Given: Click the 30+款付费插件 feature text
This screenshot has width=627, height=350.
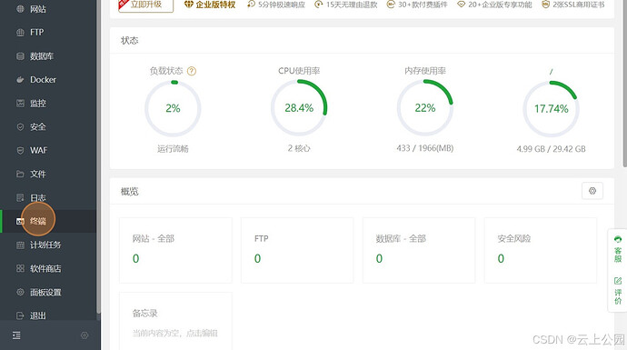Looking at the screenshot, I should click(x=423, y=5).
